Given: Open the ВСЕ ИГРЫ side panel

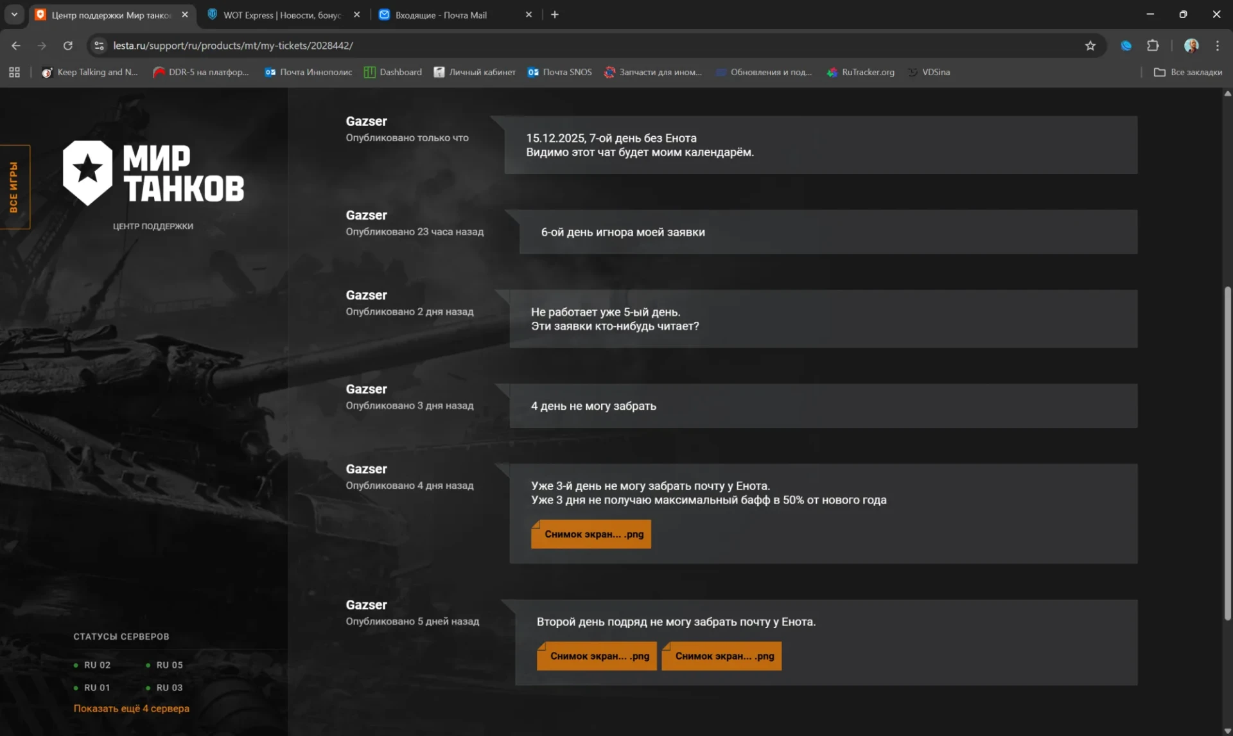Looking at the screenshot, I should pos(14,187).
